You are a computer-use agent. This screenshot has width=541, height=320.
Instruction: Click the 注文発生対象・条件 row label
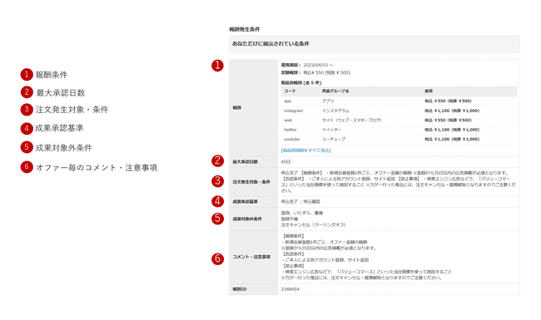tap(251, 181)
